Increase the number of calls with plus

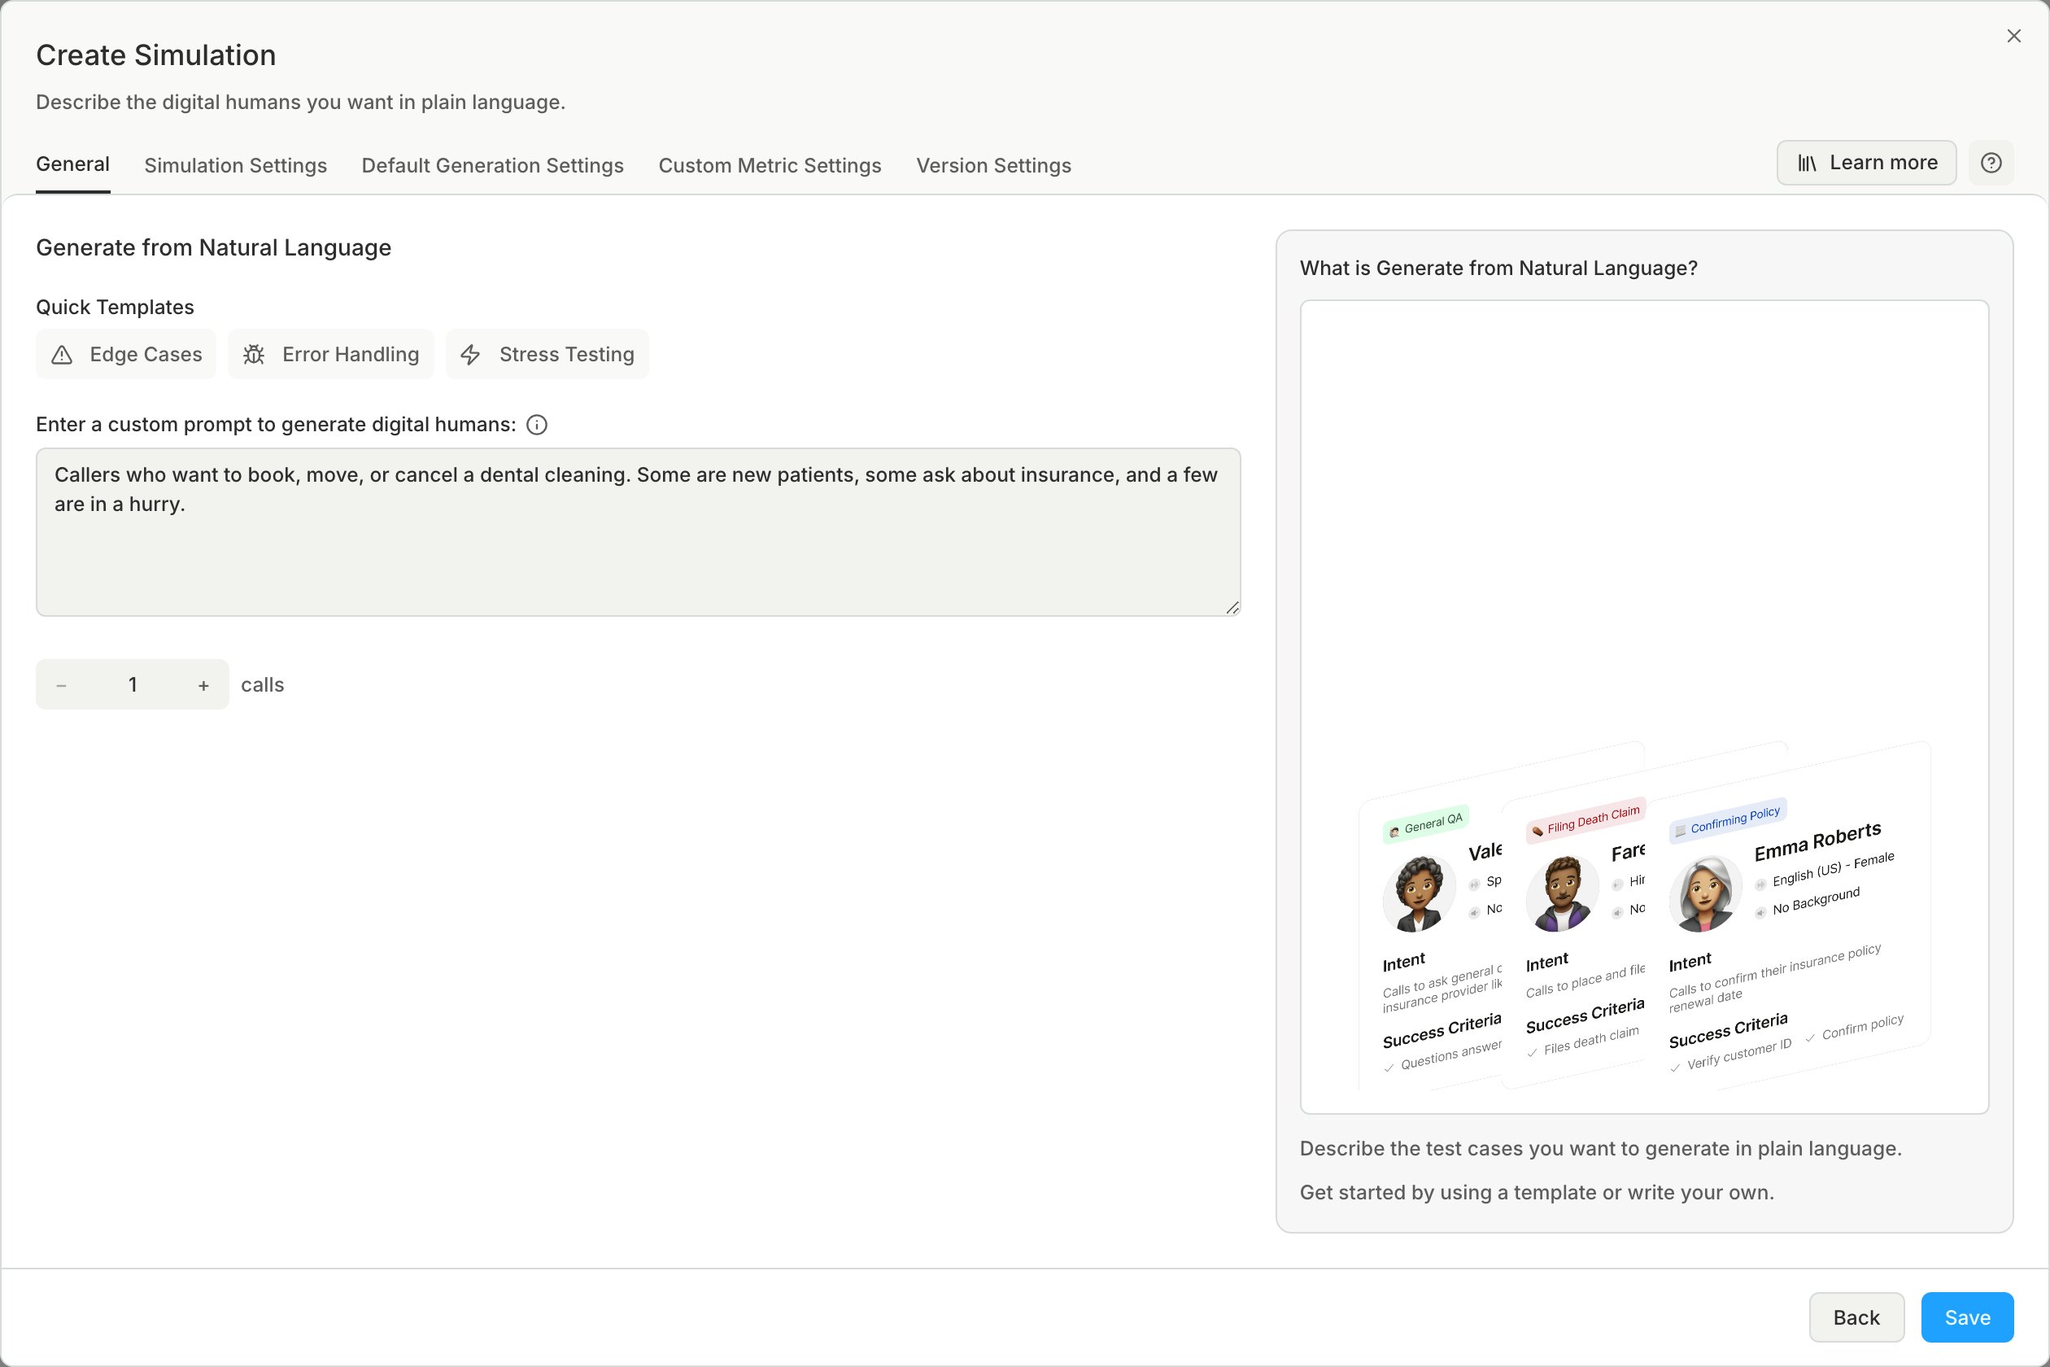tap(203, 685)
